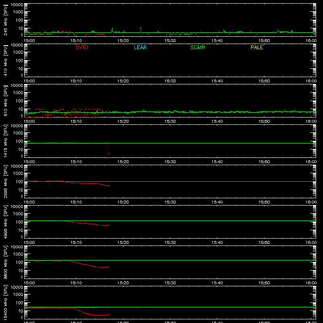The width and height of the screenshot is (323, 323).
Task: Click 15:40 label under the 8800 MHz panel
Action: [217, 283]
